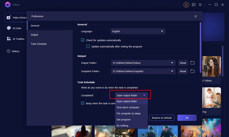The width and height of the screenshot is (229, 137).
Task: Open the feedback icon in title bar
Action: point(194,5)
